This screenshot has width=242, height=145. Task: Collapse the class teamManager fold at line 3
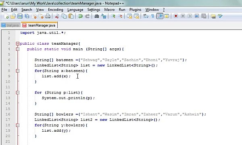point(18,43)
